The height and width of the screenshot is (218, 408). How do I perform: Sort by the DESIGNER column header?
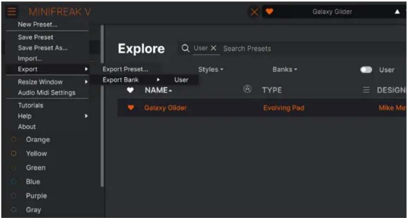[391, 90]
